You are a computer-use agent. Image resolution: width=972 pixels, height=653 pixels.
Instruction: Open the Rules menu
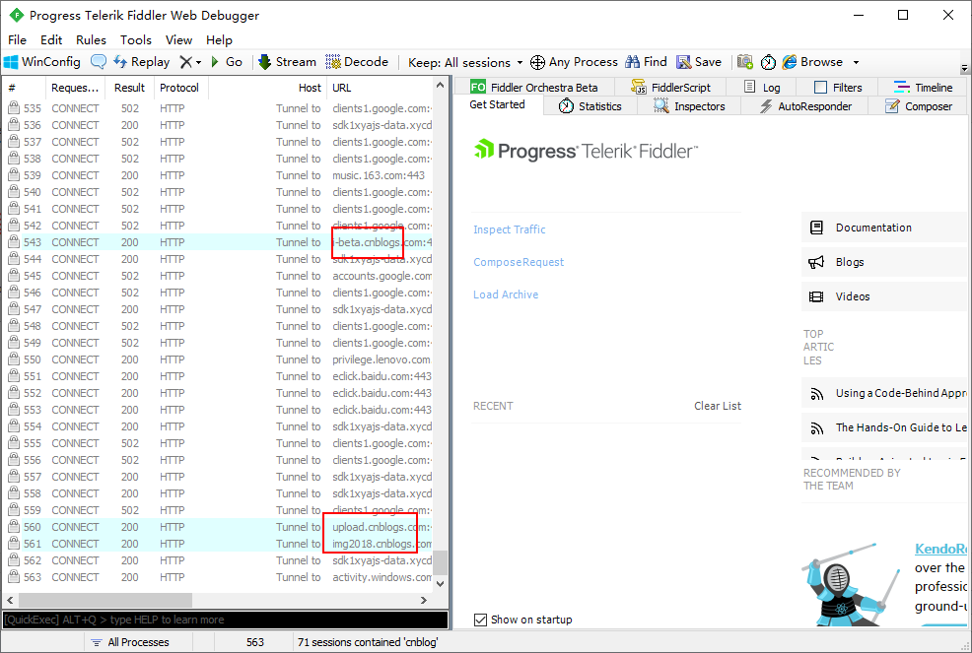[91, 39]
